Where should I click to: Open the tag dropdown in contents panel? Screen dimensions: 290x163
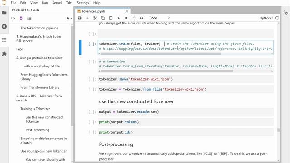coord(69,18)
